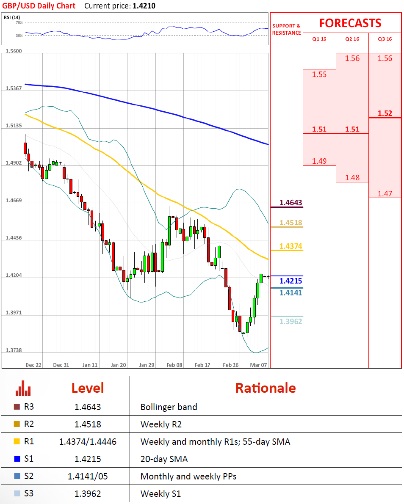Click the S3 light blue color swatch

click(17, 493)
